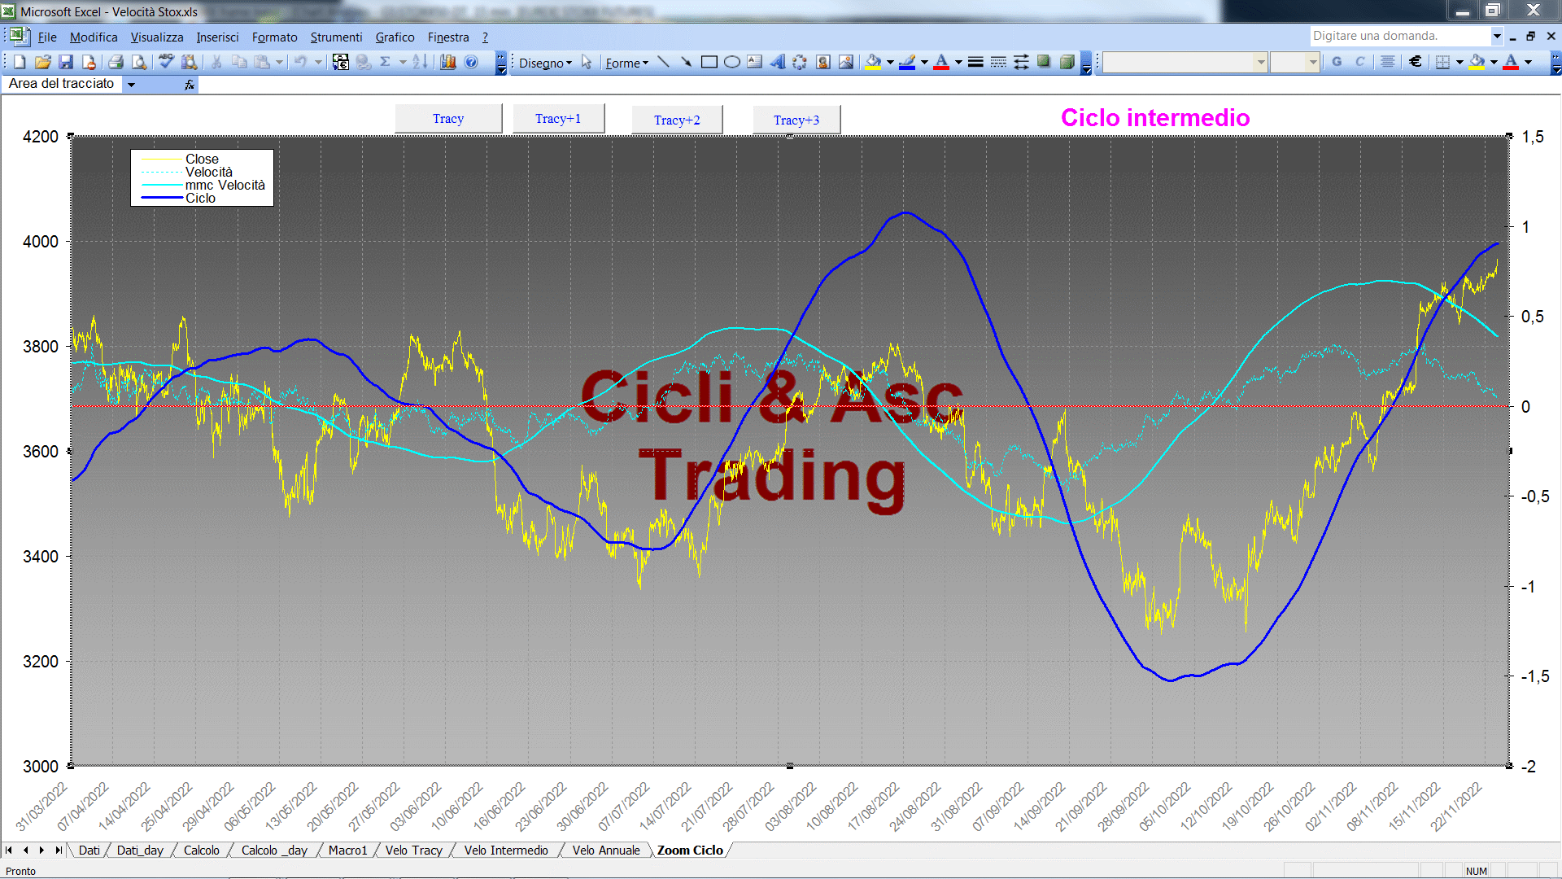
Task: Open the Modifica menu
Action: (x=94, y=37)
